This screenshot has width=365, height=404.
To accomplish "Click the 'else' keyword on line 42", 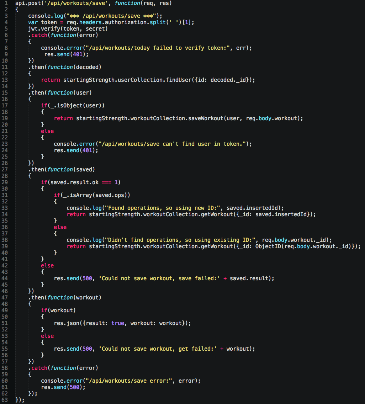I will point(47,266).
